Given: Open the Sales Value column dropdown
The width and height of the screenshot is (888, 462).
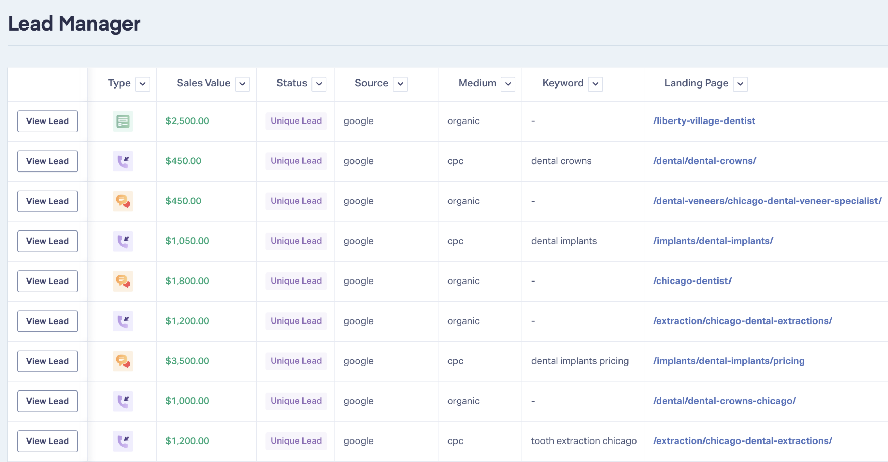Looking at the screenshot, I should click(x=242, y=84).
